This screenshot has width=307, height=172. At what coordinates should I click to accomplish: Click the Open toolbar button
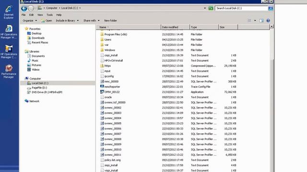[47, 21]
